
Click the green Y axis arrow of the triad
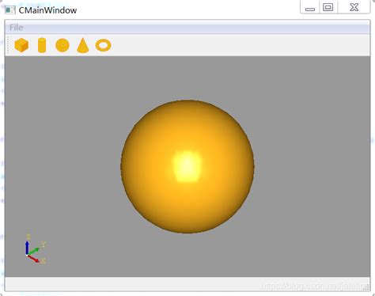[x=33, y=251]
